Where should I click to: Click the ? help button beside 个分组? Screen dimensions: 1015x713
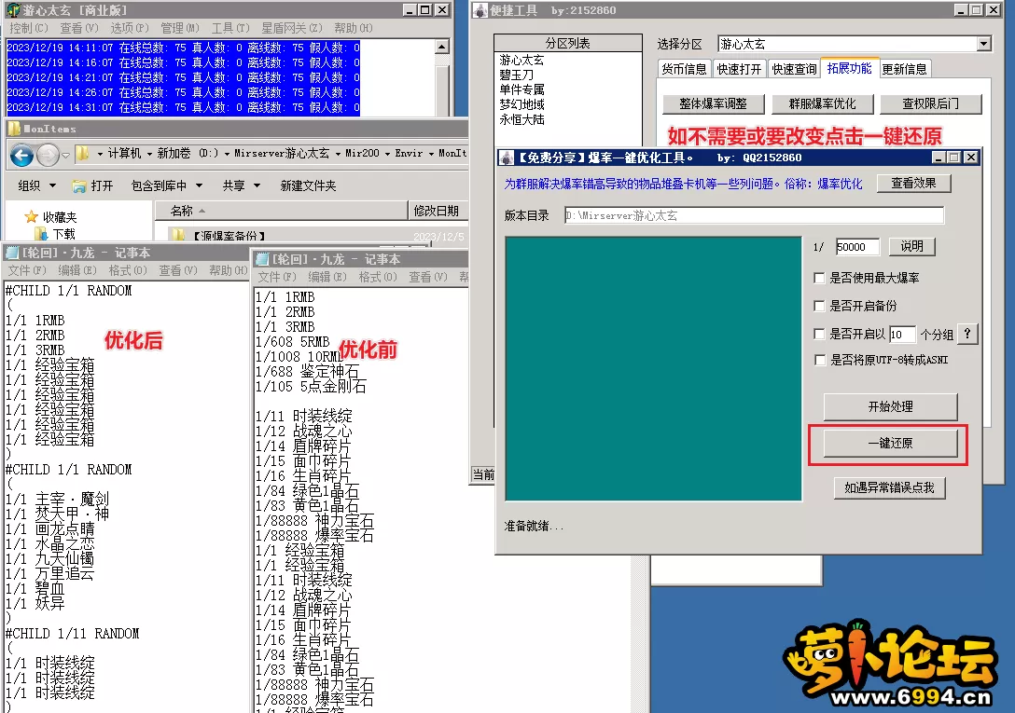point(967,334)
